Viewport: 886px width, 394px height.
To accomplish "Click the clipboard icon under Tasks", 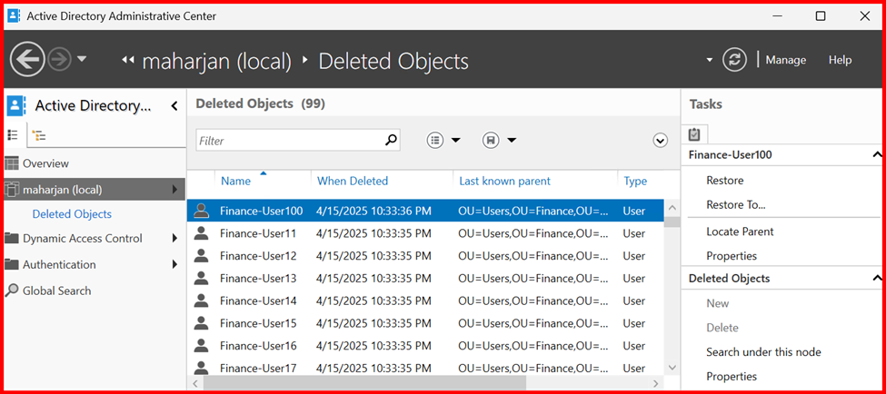I will [694, 134].
